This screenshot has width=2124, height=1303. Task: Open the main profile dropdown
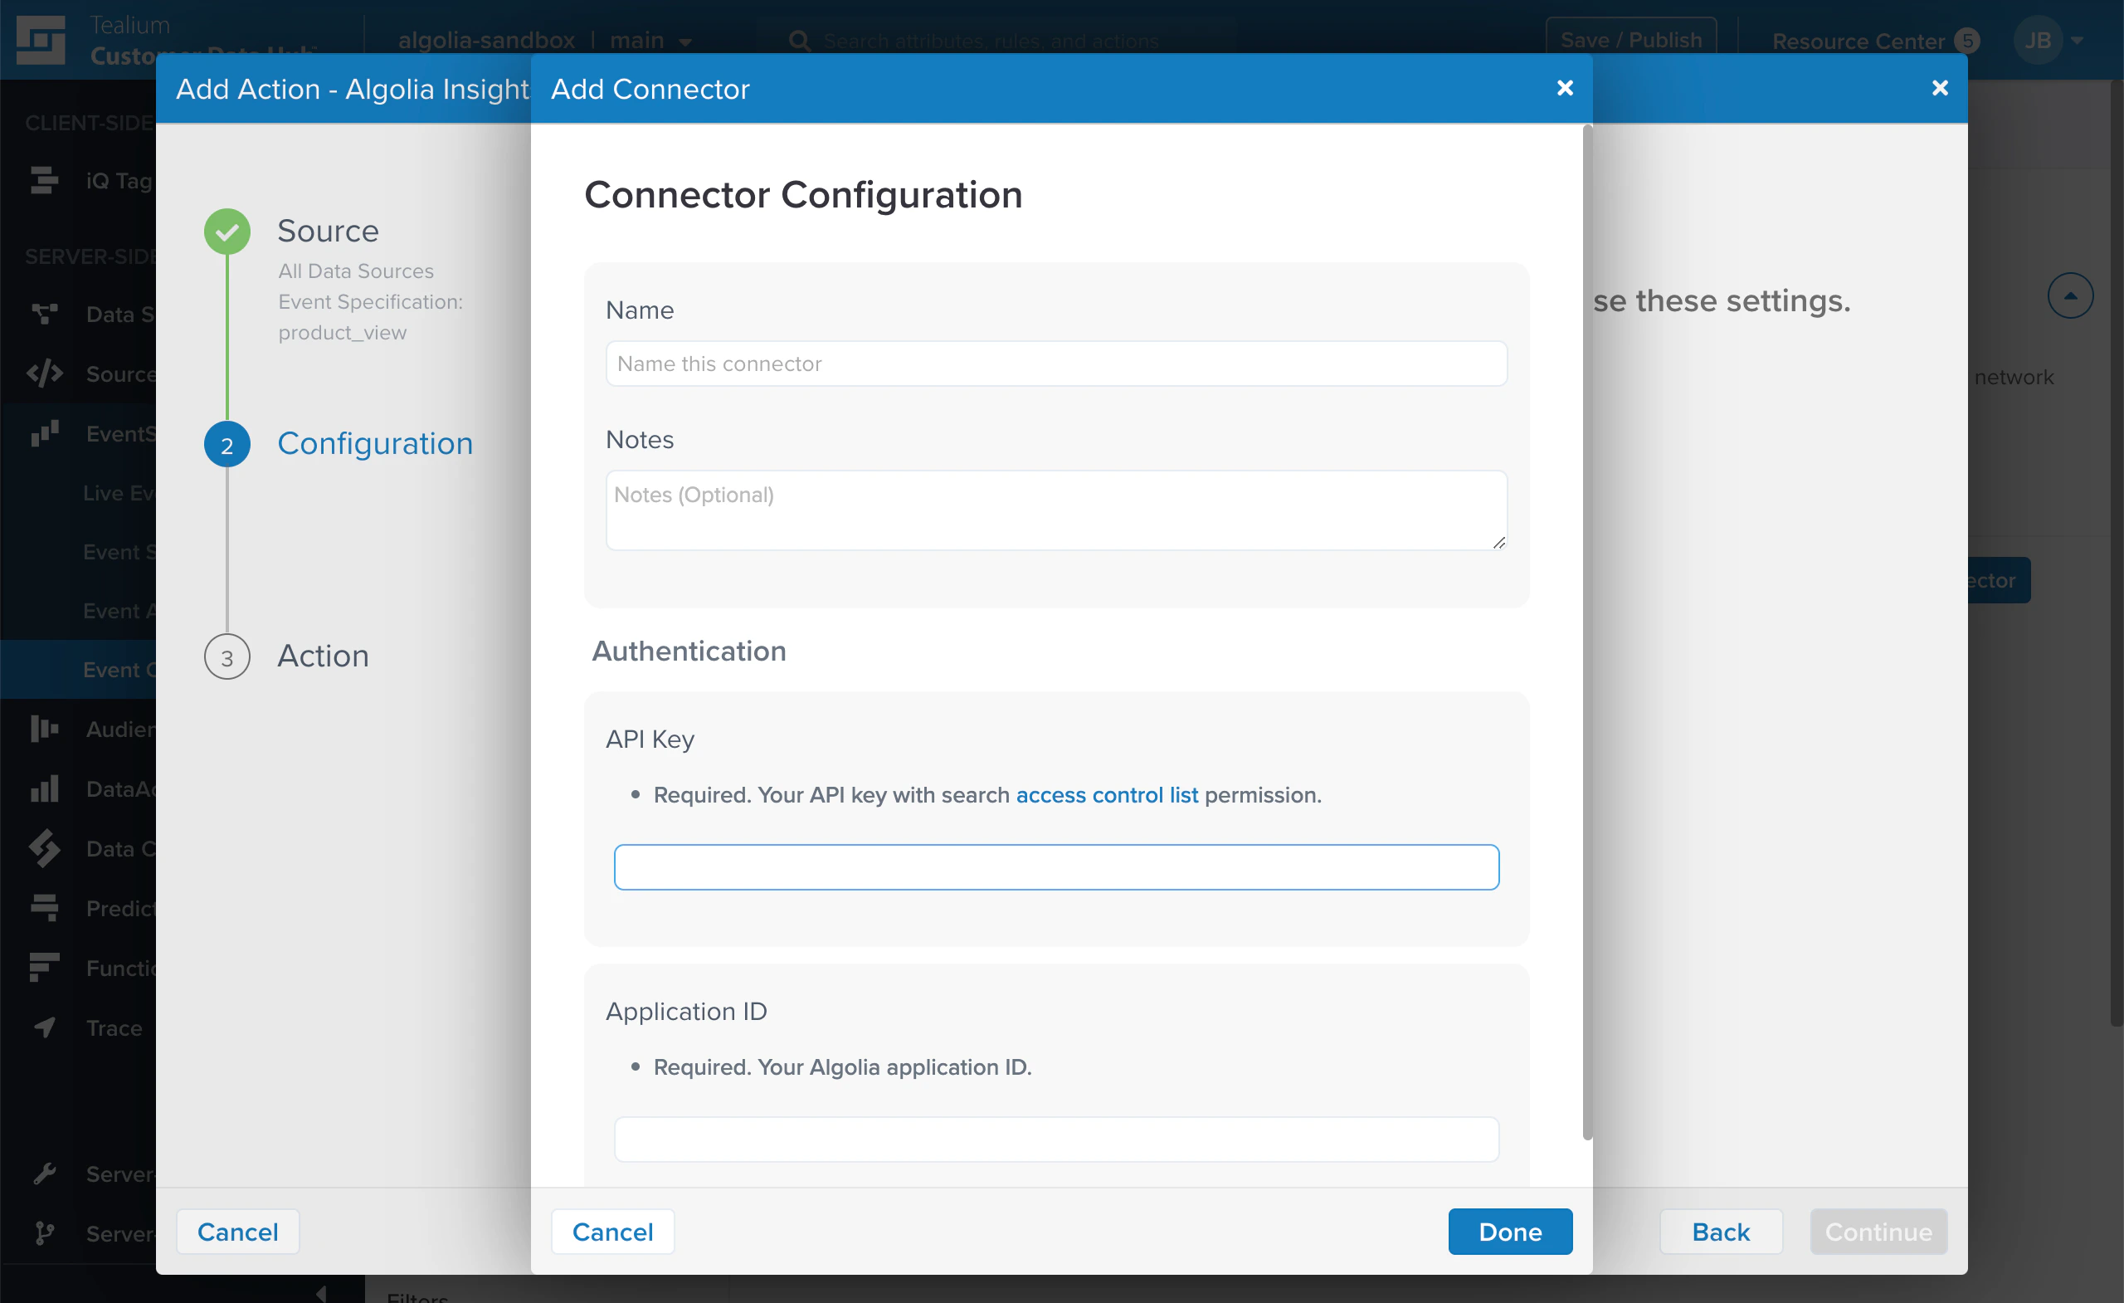(650, 40)
